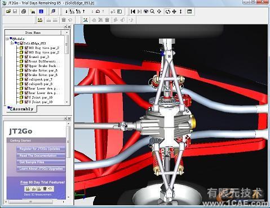Click the Open file folder icon
Image resolution: width=270 pixels, height=208 pixels.
click(8, 11)
